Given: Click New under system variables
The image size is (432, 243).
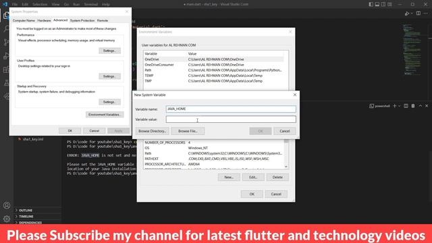Looking at the screenshot, I should (229, 177).
